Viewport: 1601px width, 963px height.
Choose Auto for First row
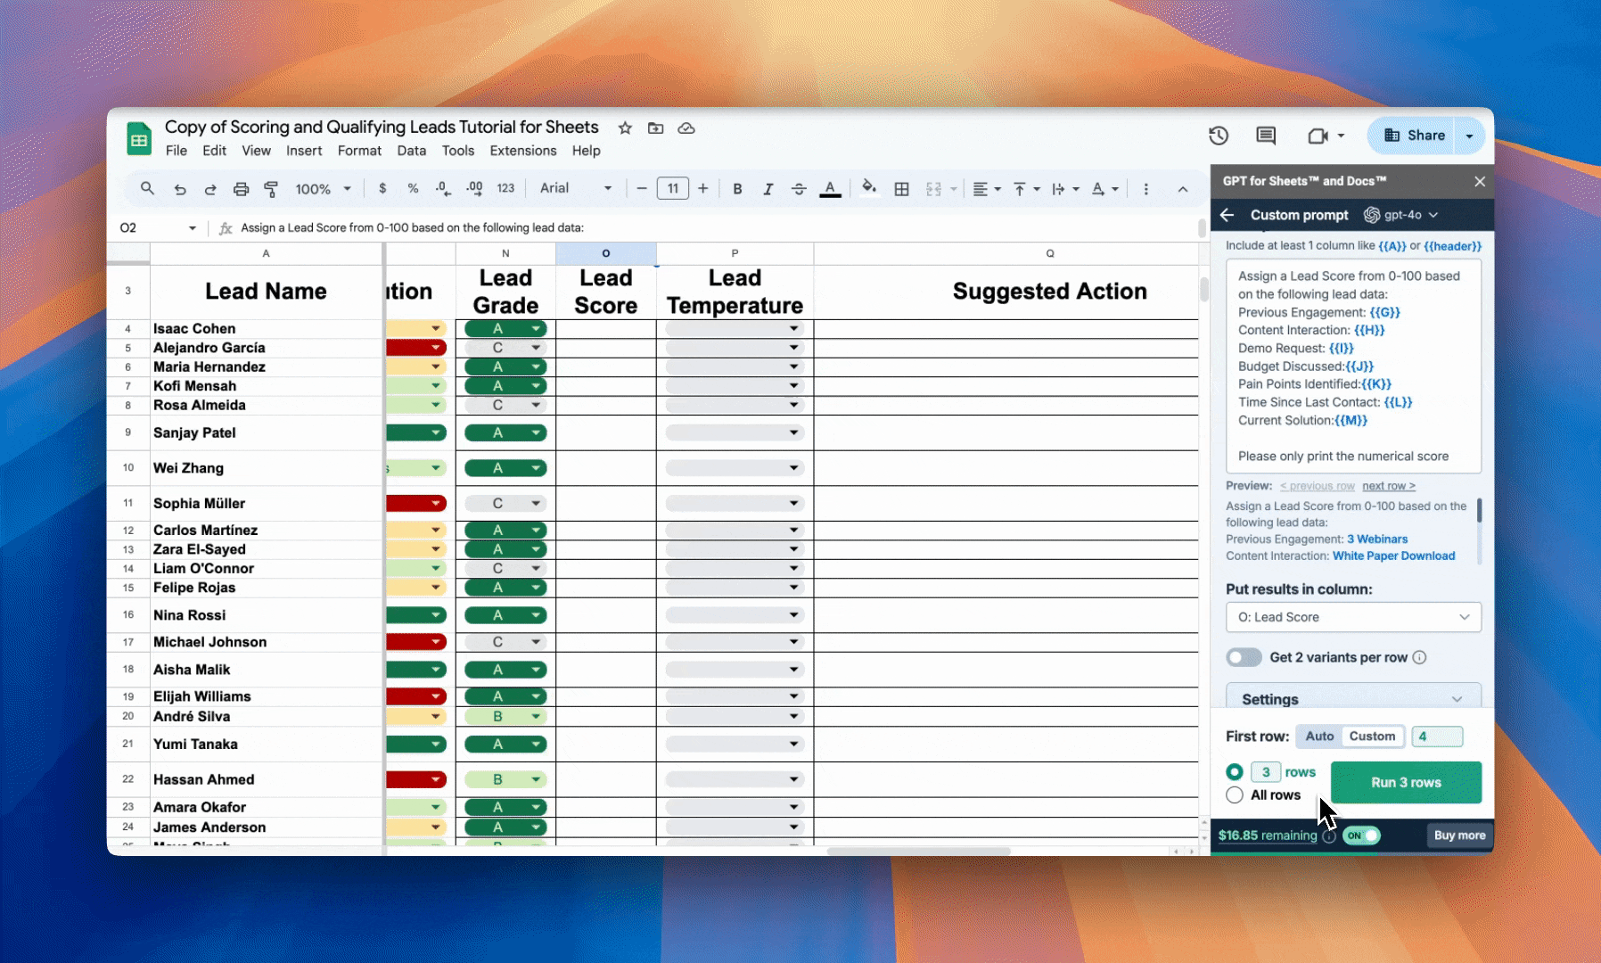point(1319,736)
